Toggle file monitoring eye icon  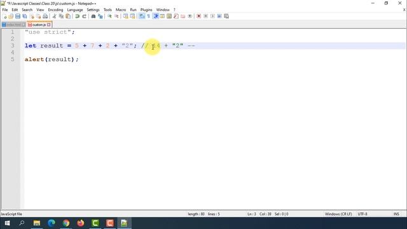pos(190,17)
